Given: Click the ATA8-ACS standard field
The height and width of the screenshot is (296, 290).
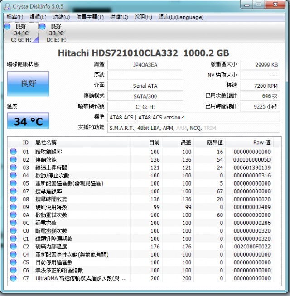Looking at the screenshot, I should tap(193, 117).
